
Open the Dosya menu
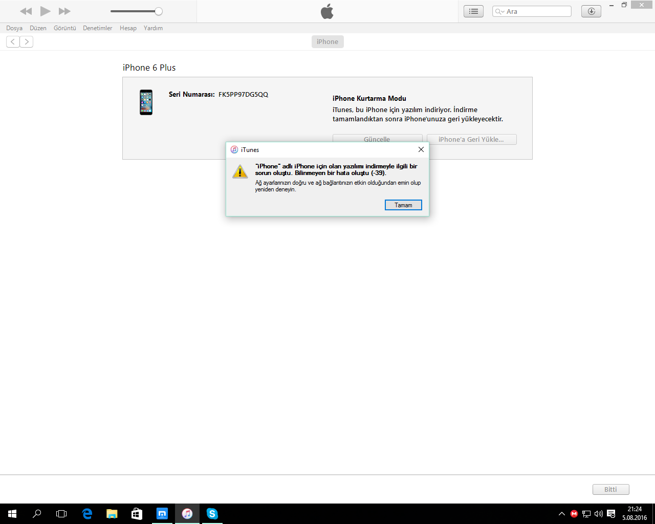14,28
